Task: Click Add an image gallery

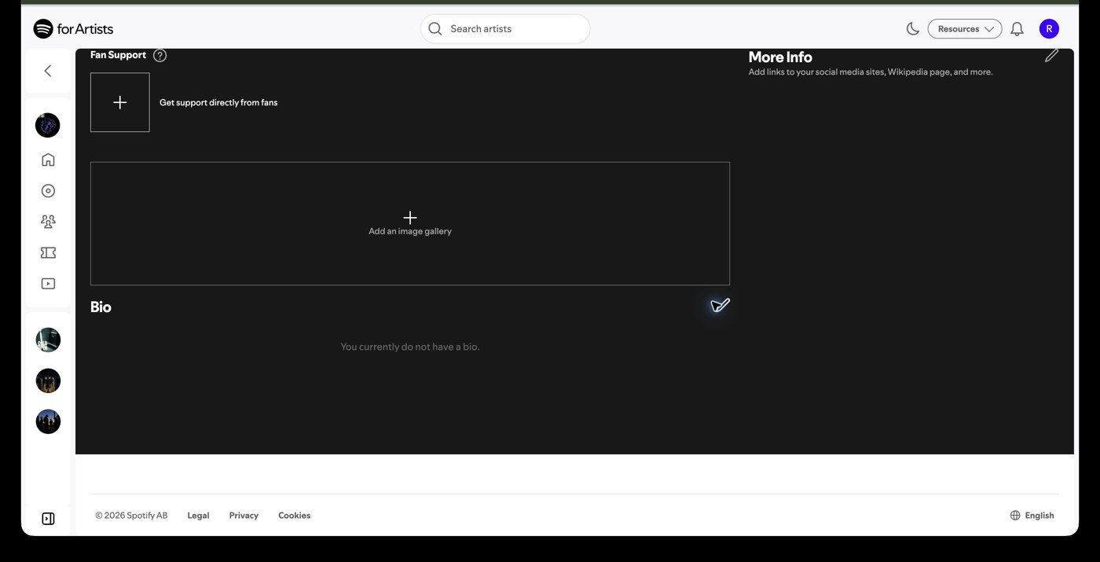Action: (410, 223)
